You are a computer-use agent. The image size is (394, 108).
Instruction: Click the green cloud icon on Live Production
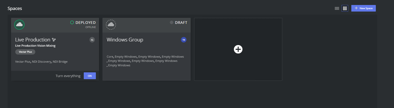tap(19, 25)
